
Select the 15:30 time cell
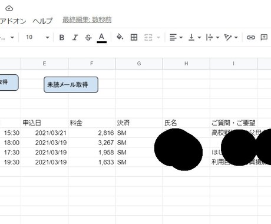[x=11, y=133]
